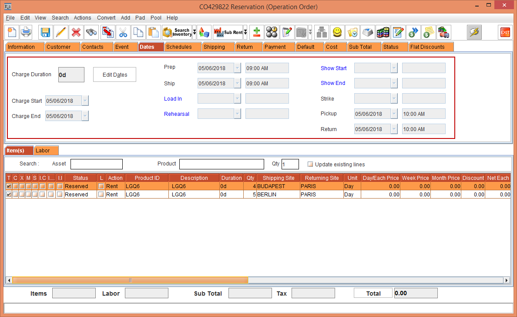Expand the Pickup date dropdown
Viewport: 517px width, 317px height.
[394, 114]
